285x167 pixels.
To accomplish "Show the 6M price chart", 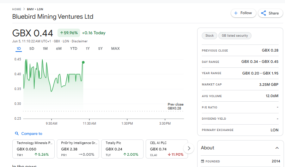I will (x=59, y=49).
